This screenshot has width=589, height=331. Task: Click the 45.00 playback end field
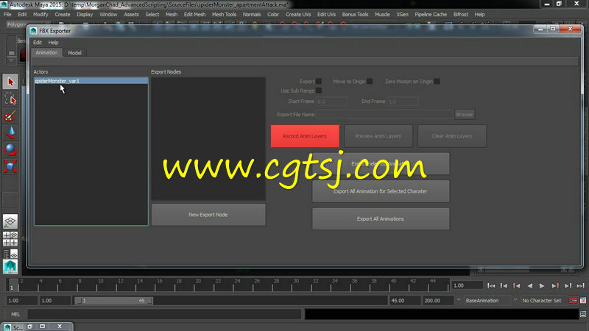405,301
